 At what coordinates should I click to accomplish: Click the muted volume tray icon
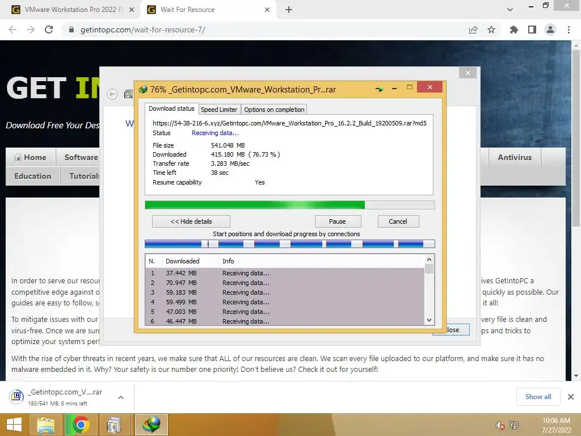pyautogui.click(x=500, y=425)
